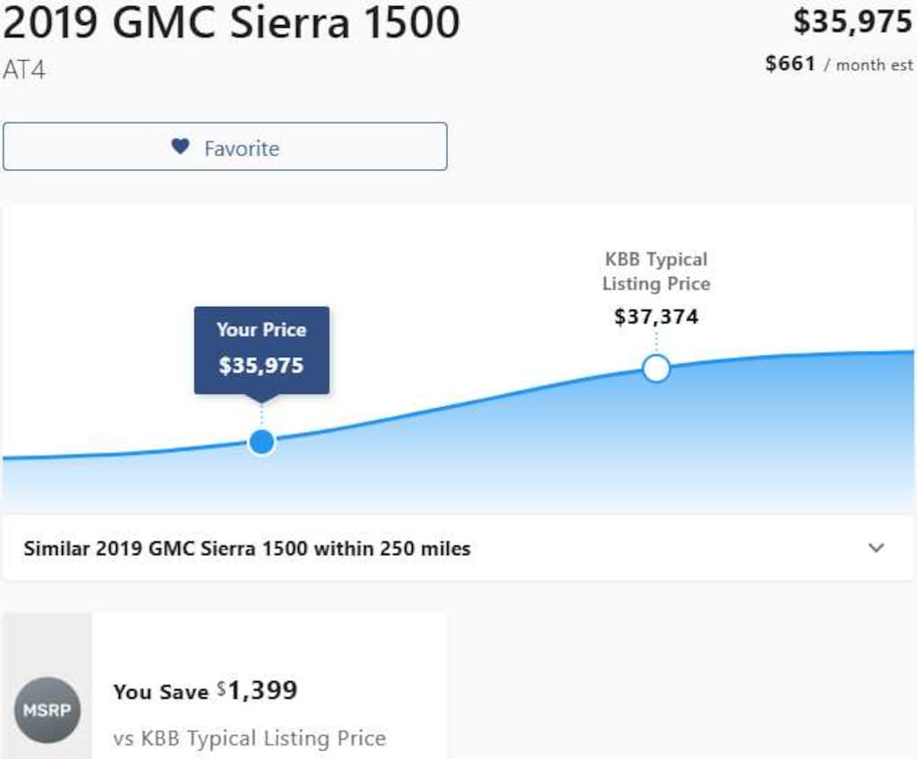Select the white KBB Typical Listing Price dot

(x=656, y=368)
